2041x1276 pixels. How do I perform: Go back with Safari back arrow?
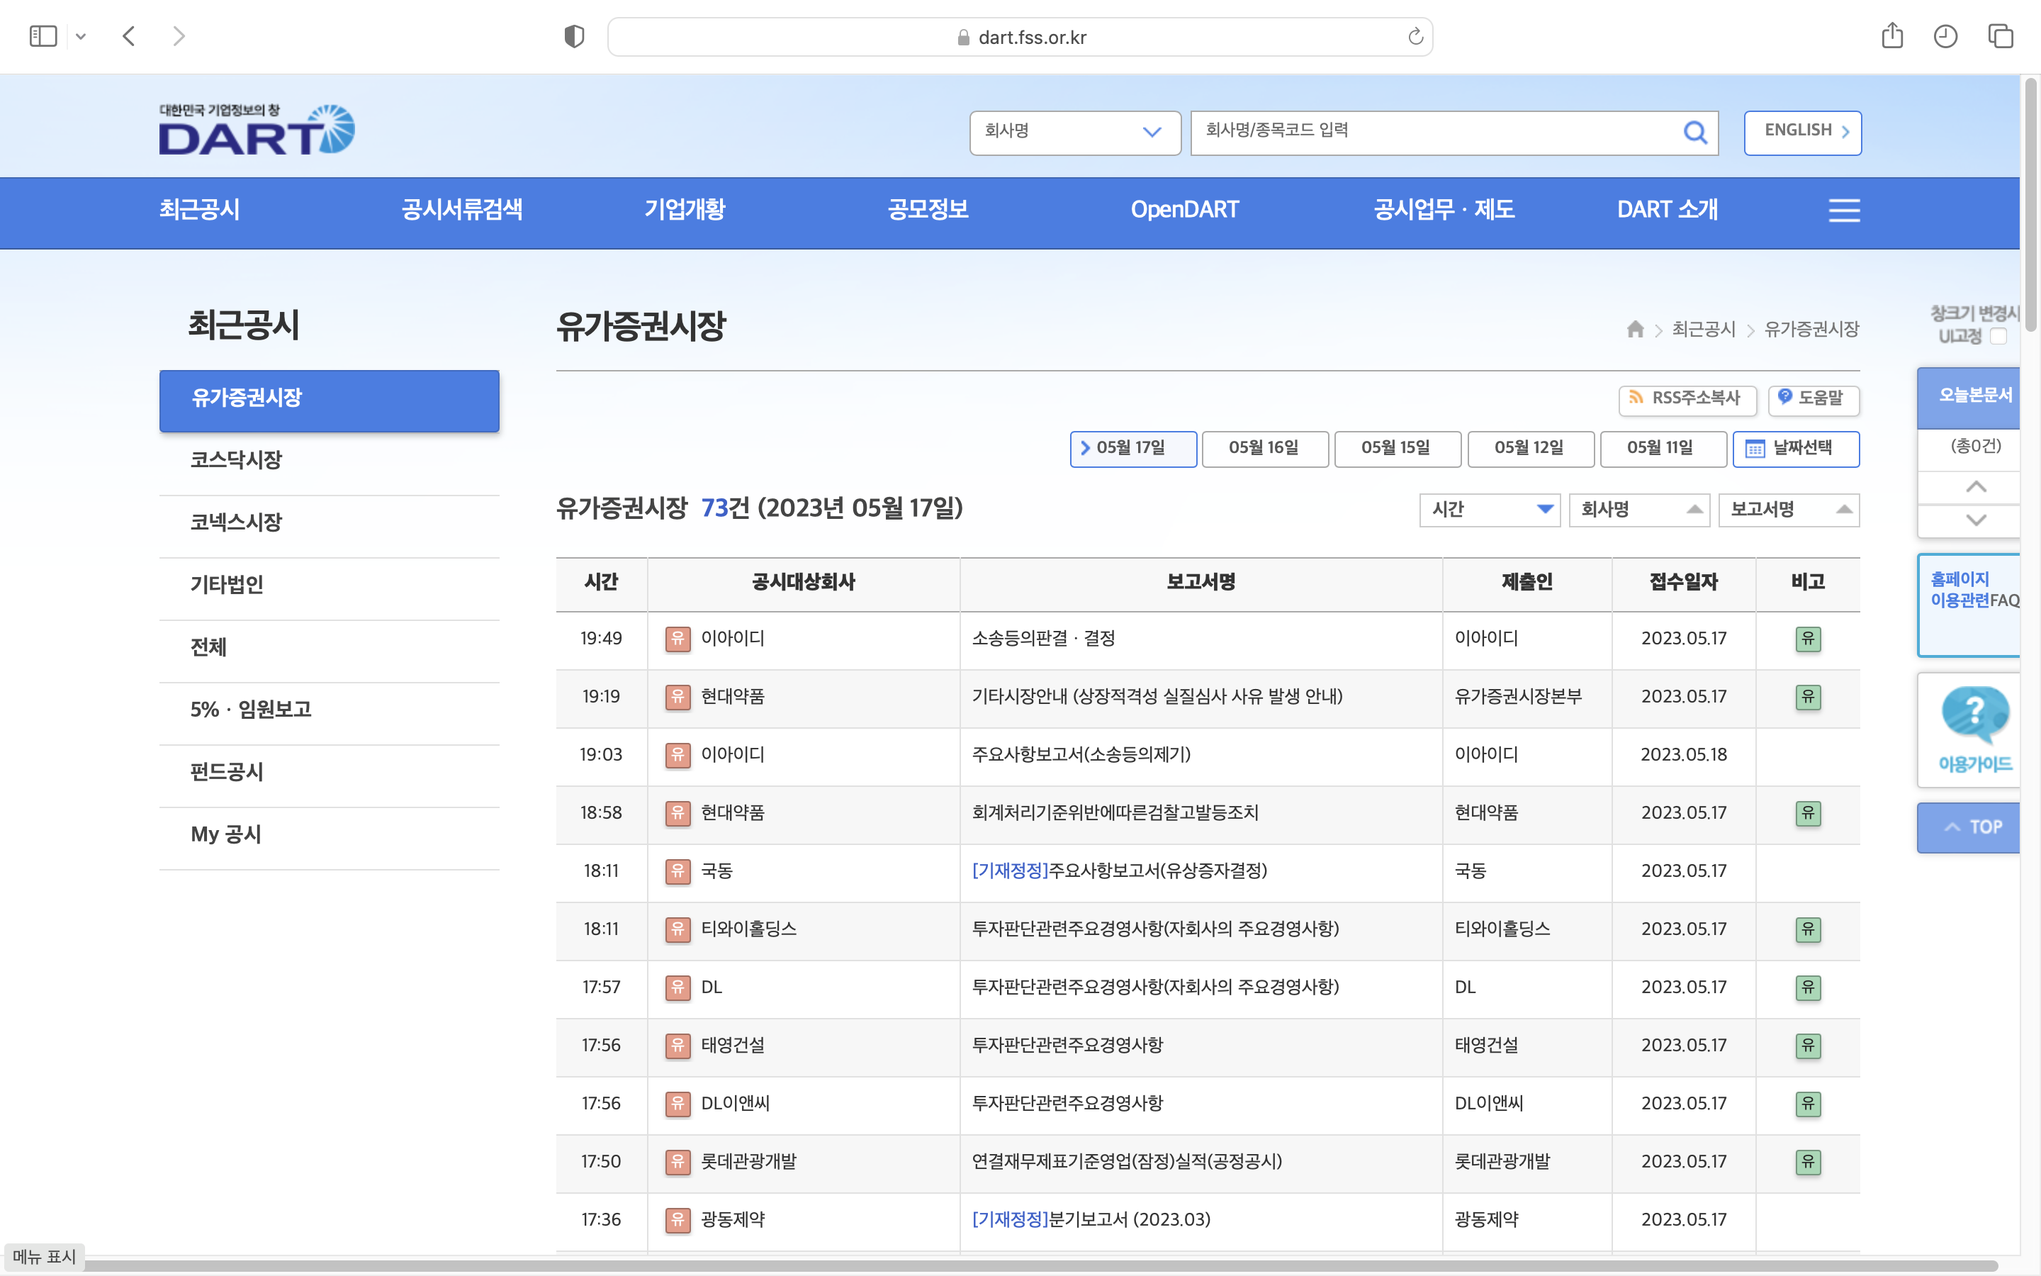[x=129, y=36]
